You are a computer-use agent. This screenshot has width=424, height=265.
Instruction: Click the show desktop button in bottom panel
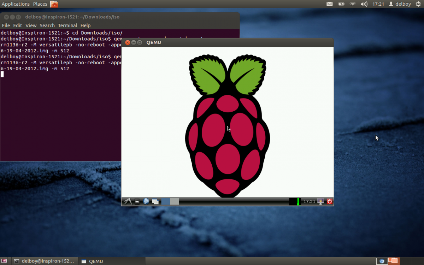[5, 261]
